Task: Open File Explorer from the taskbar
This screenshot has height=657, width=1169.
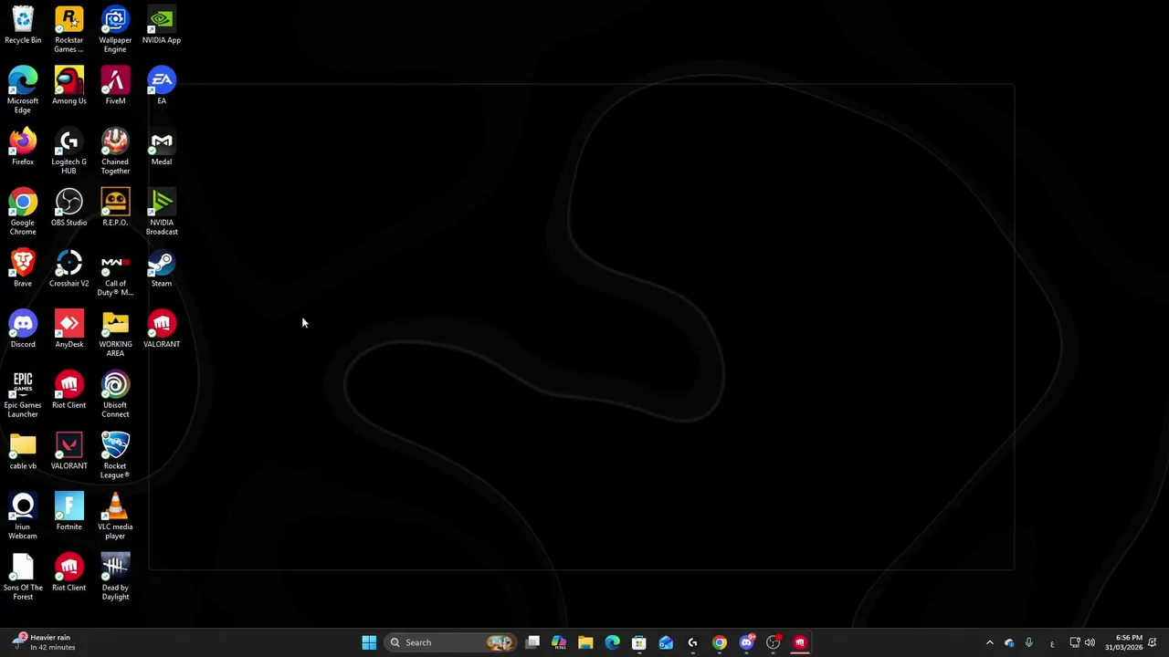Action: (x=585, y=642)
